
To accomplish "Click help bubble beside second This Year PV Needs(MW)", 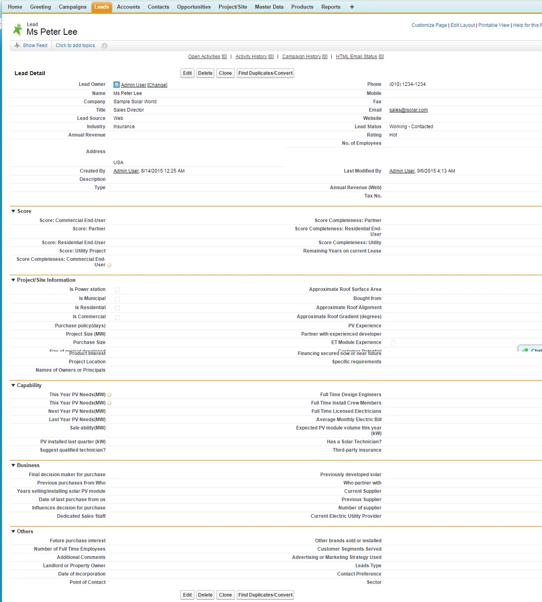I will (x=109, y=403).
